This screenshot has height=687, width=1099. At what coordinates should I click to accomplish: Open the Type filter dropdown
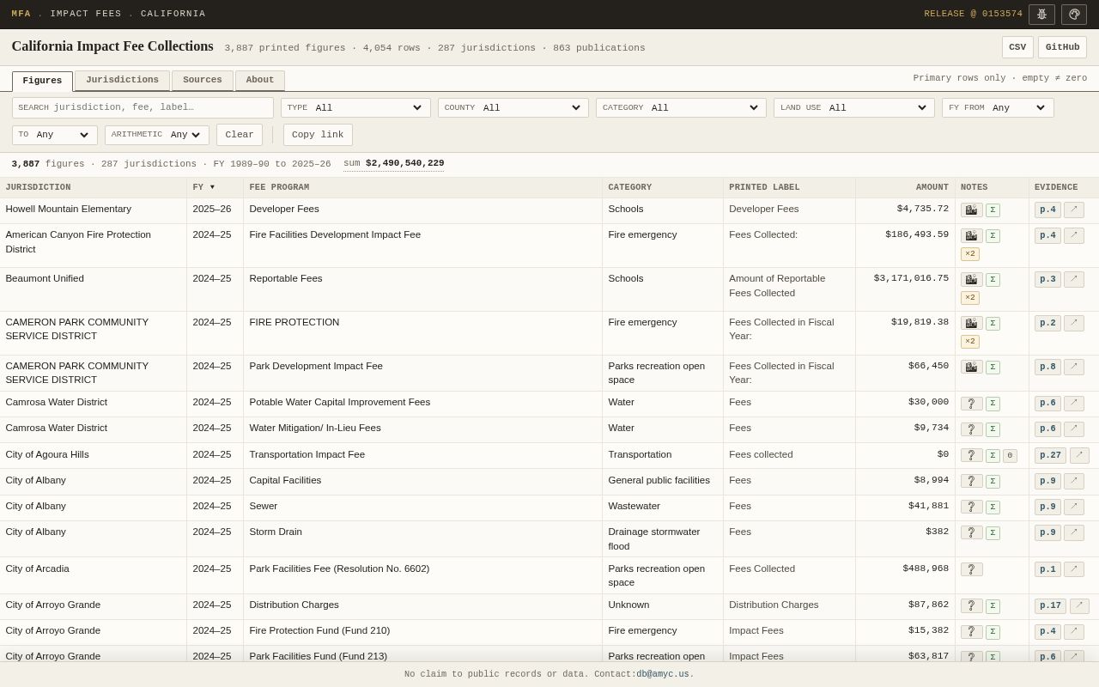tap(355, 108)
